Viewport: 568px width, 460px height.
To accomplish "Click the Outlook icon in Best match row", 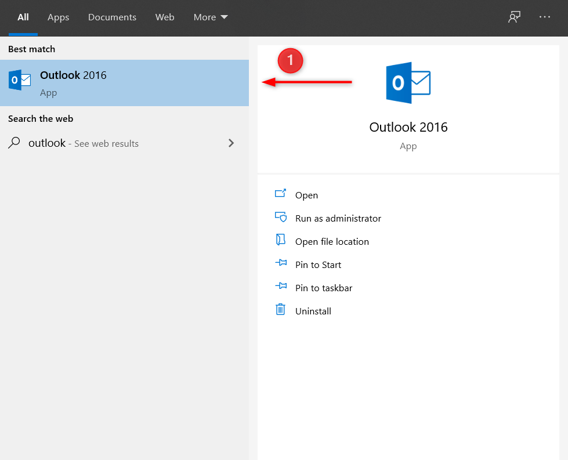I will (x=20, y=79).
